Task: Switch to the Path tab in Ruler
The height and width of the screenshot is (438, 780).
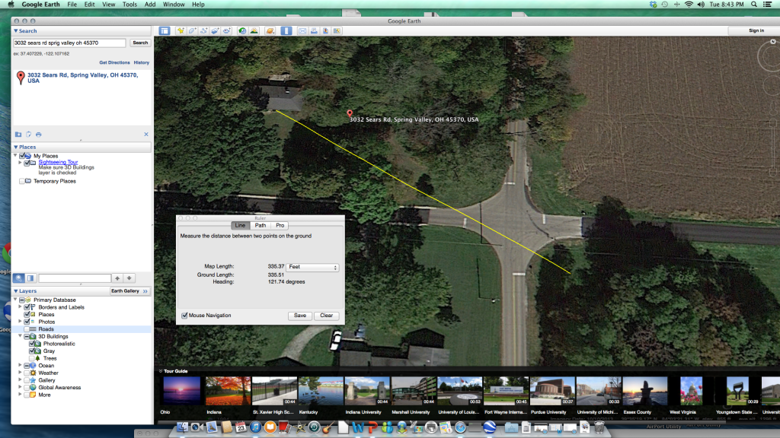Action: coord(261,225)
